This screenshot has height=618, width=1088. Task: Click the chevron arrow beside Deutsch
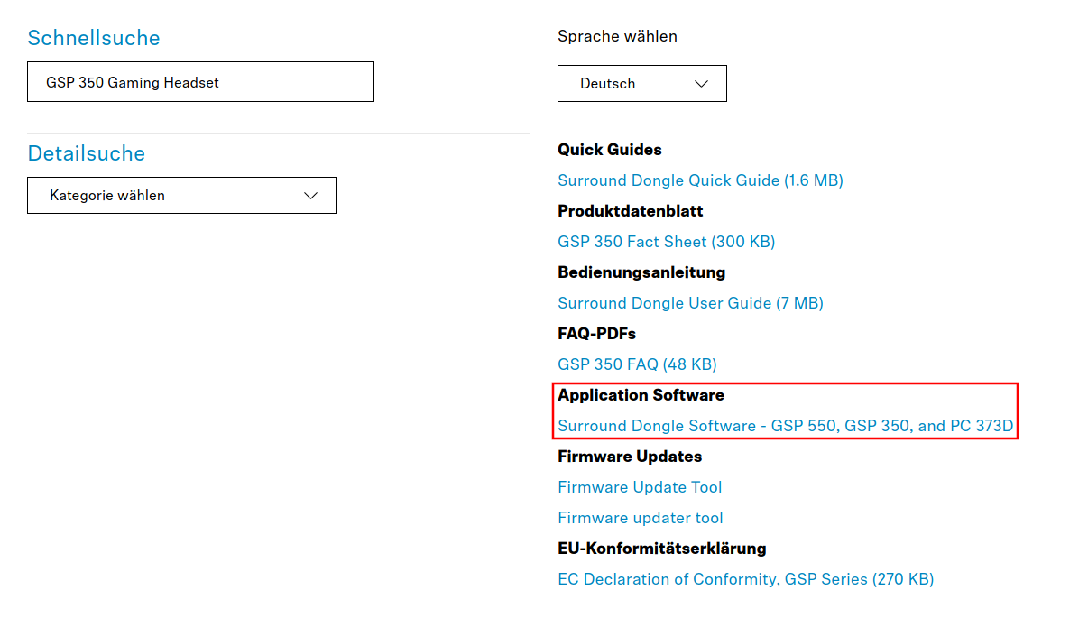point(702,84)
